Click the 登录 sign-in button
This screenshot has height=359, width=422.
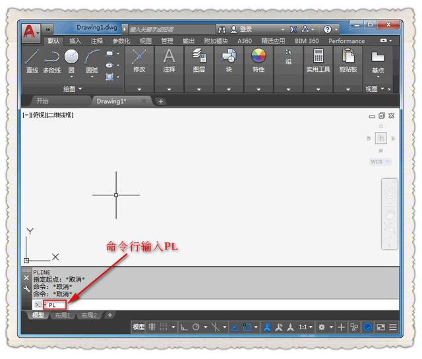[245, 30]
